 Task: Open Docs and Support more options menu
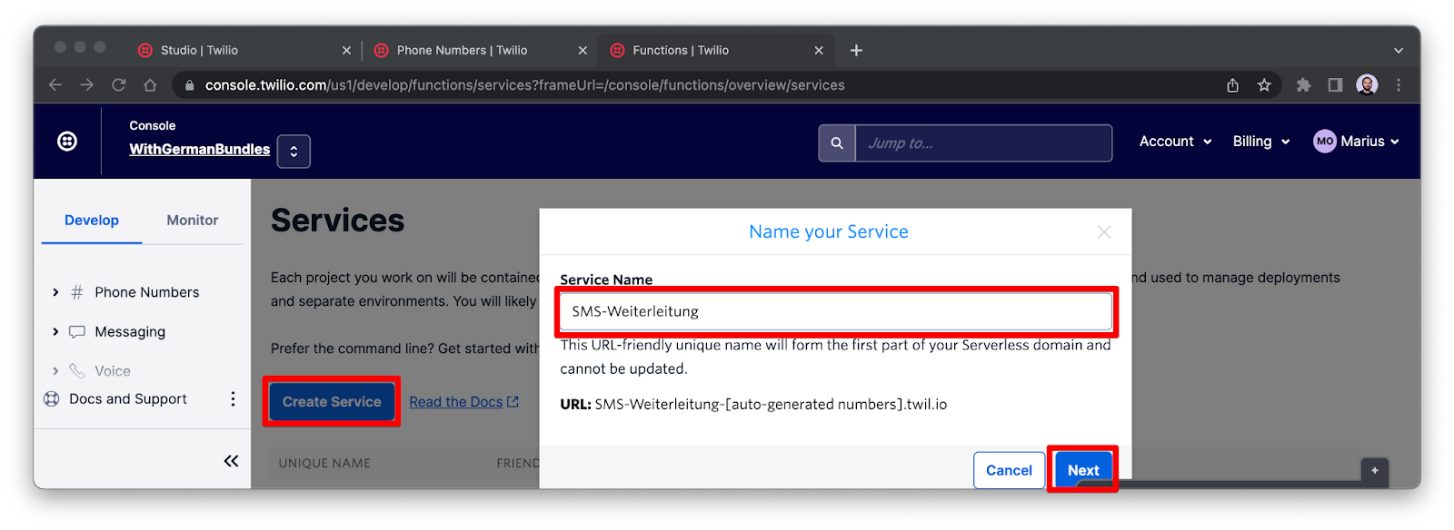[233, 399]
